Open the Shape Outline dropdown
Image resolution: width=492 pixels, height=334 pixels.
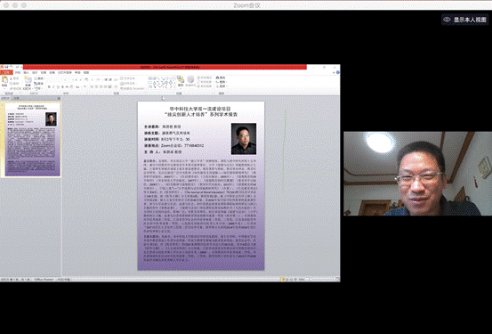point(205,82)
